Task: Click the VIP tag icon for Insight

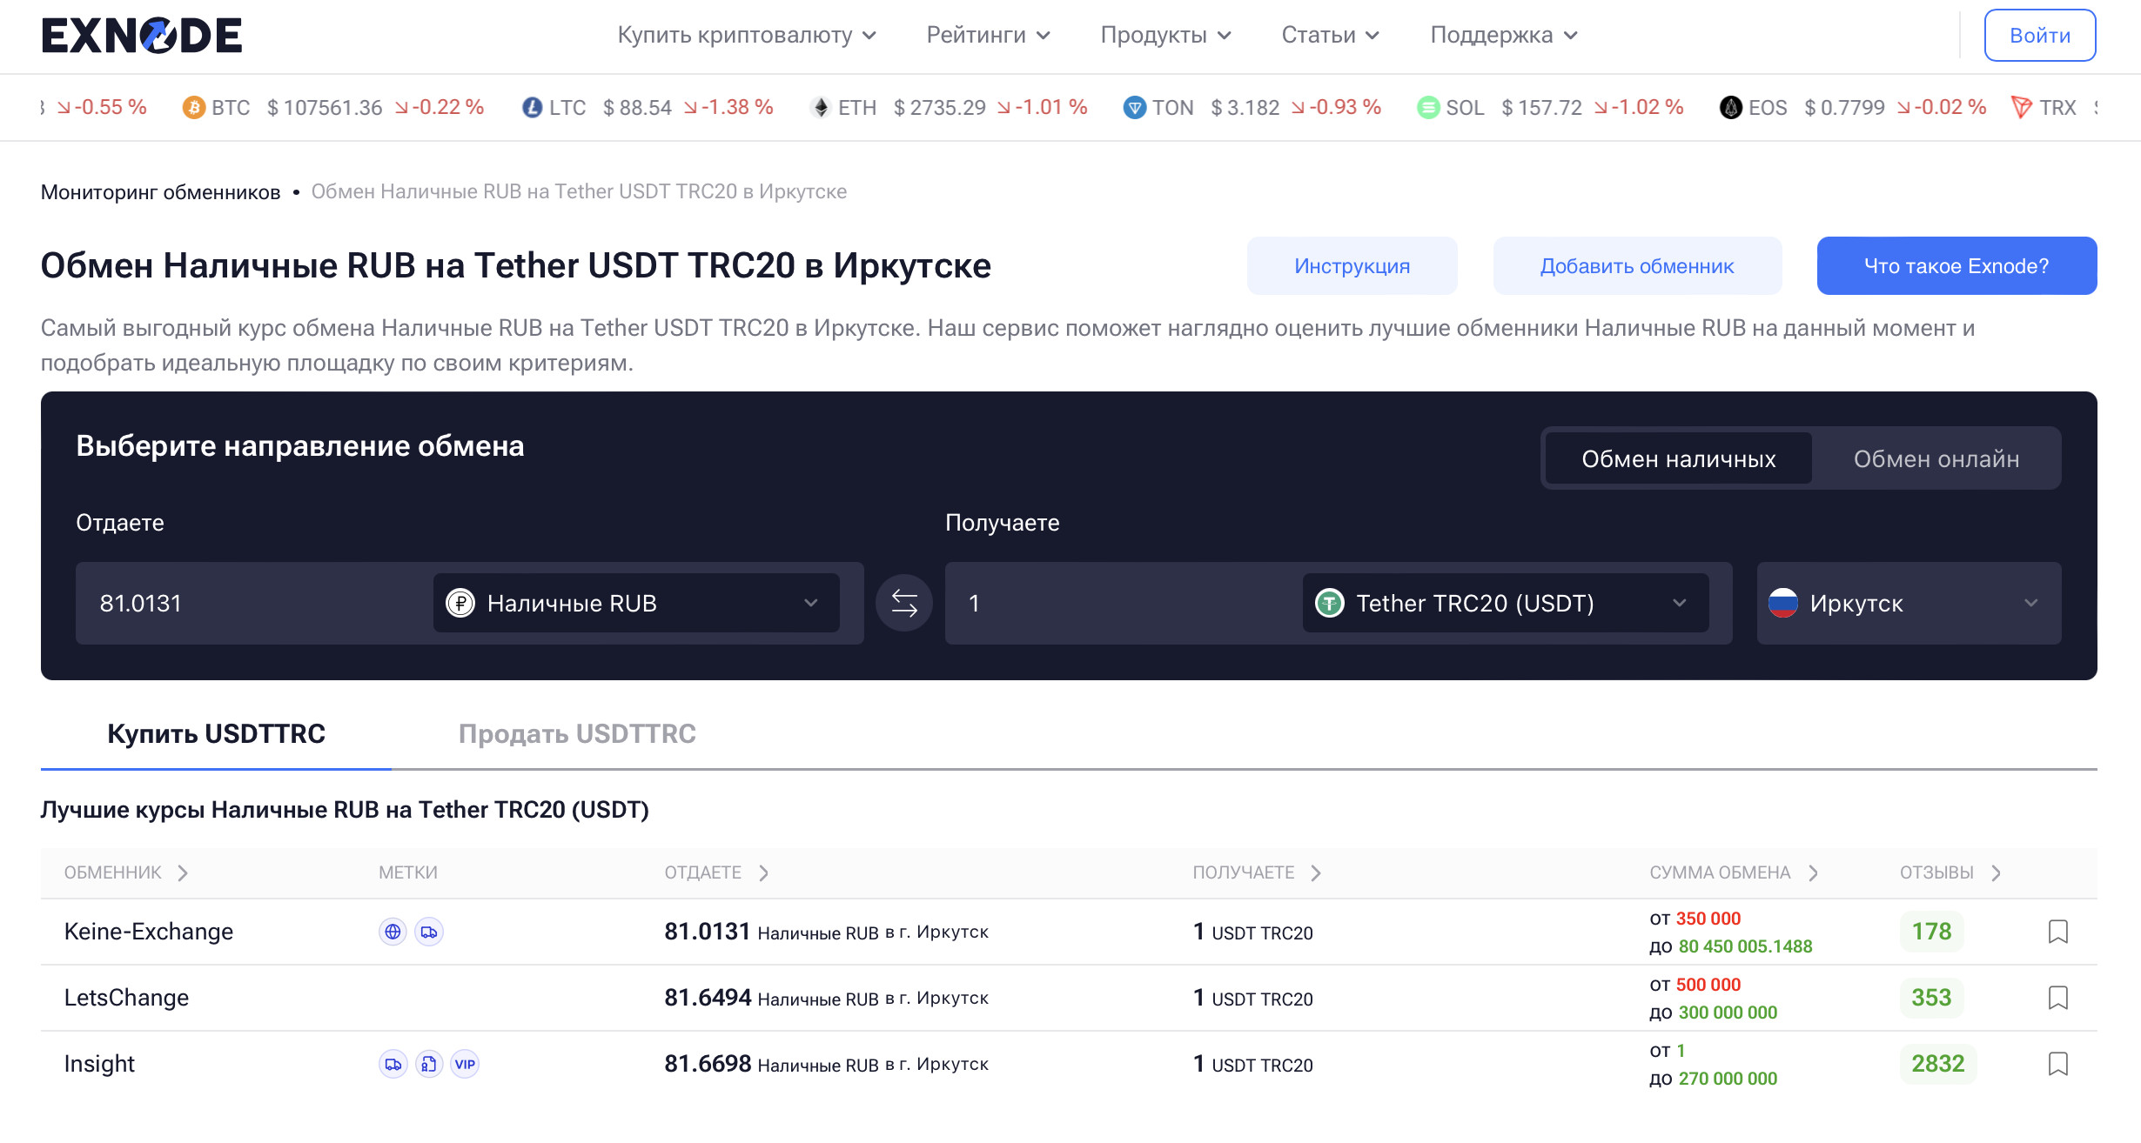Action: tap(465, 1064)
